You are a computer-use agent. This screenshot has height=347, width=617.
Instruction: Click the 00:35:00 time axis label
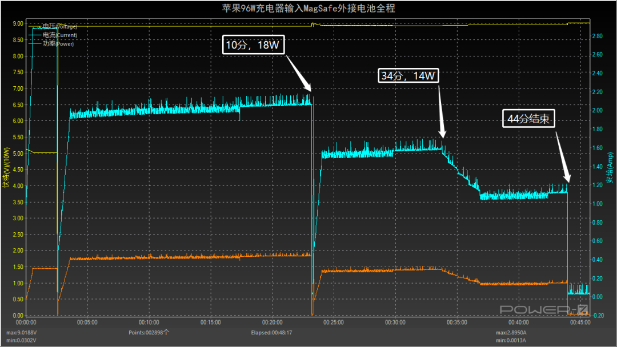pos(457,322)
